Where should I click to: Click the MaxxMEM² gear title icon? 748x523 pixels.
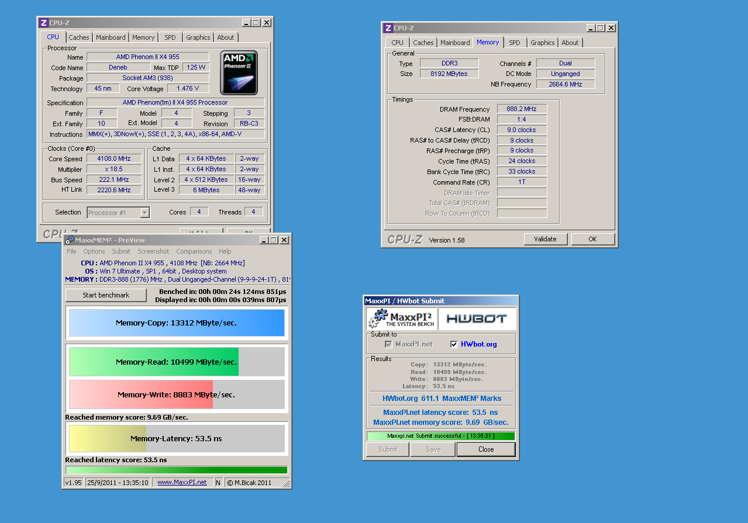pyautogui.click(x=70, y=240)
